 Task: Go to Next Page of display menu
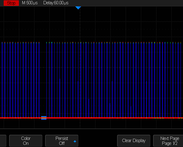[170, 141]
